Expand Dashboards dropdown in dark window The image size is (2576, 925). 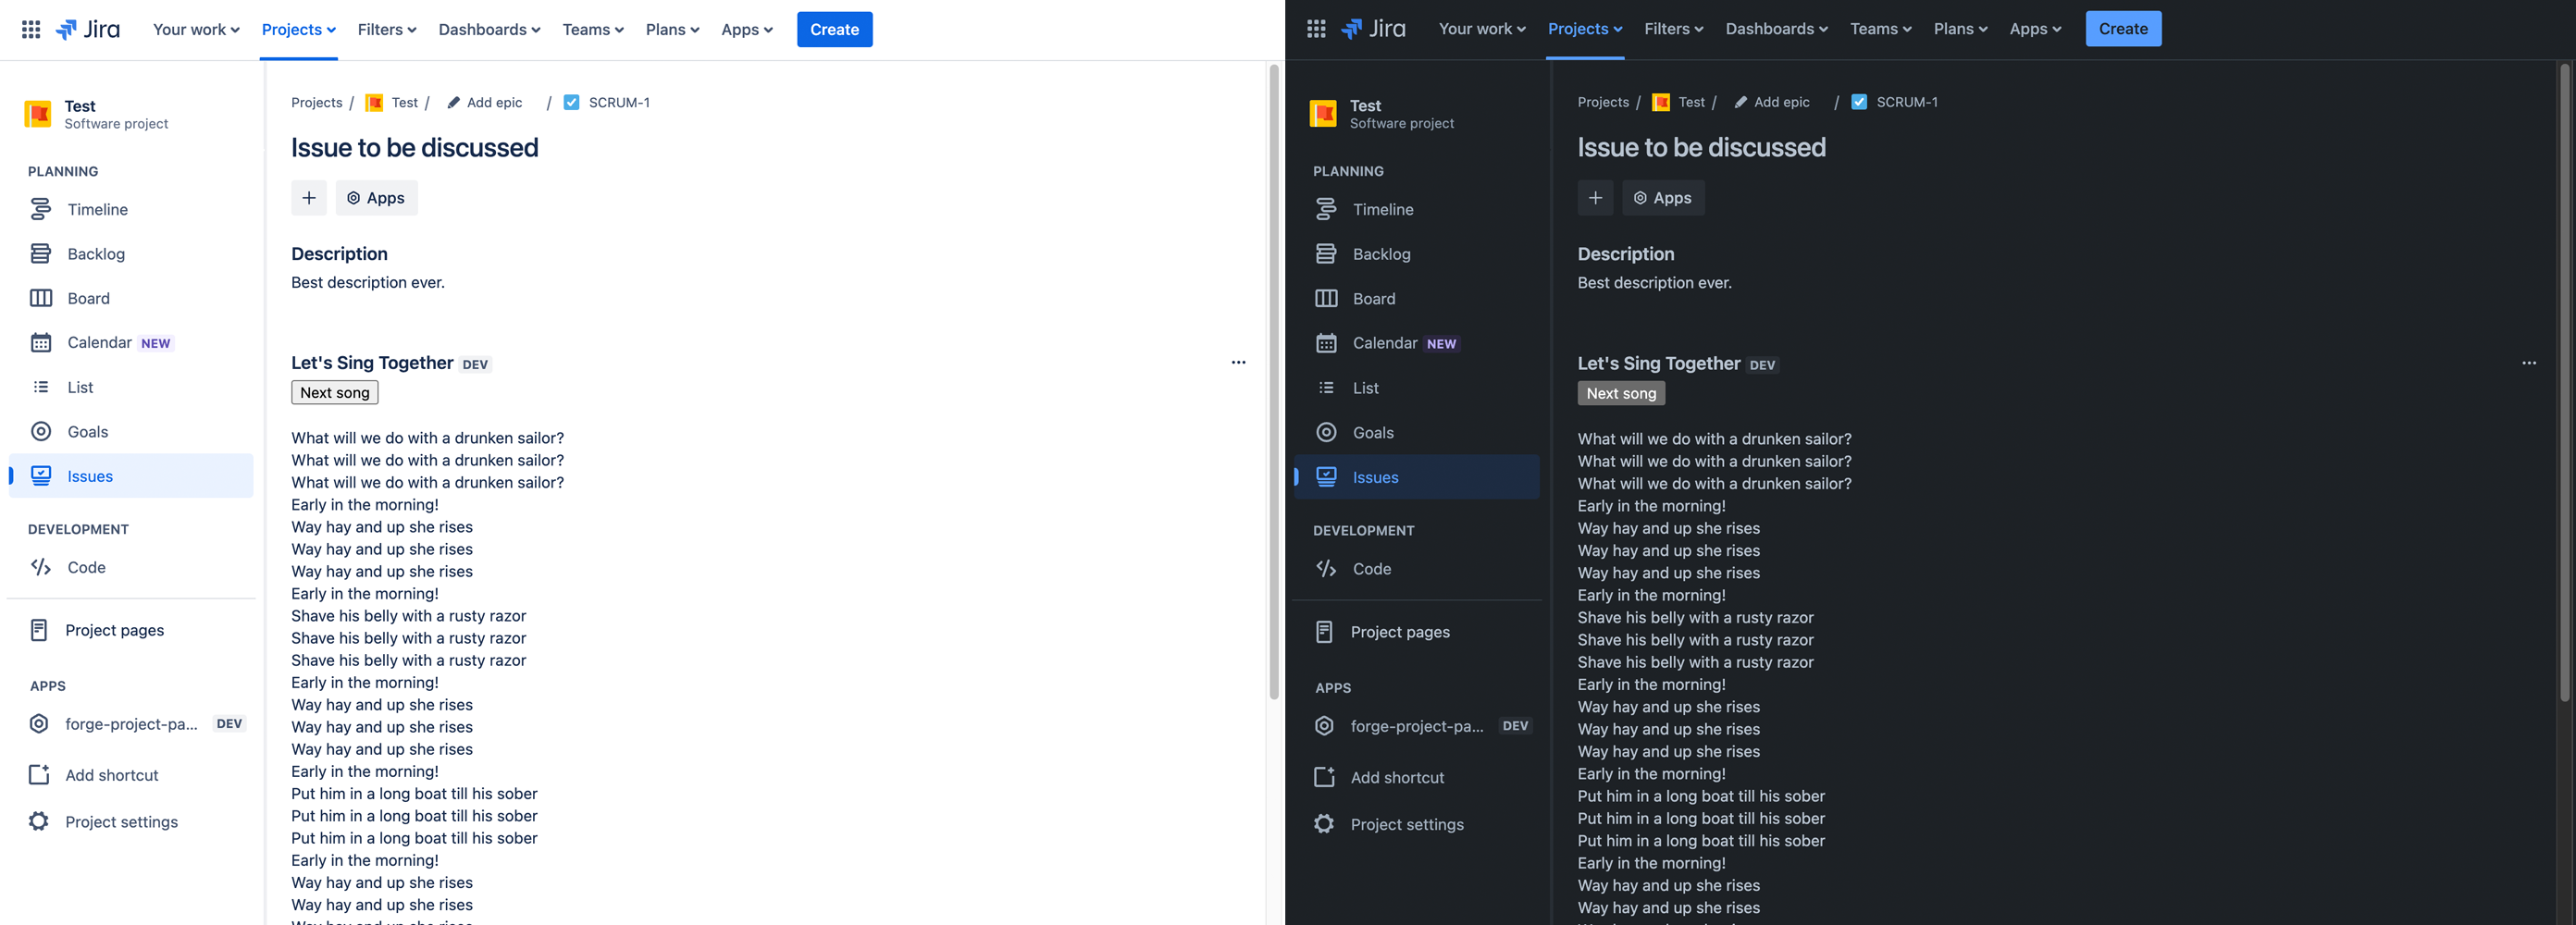click(1776, 29)
